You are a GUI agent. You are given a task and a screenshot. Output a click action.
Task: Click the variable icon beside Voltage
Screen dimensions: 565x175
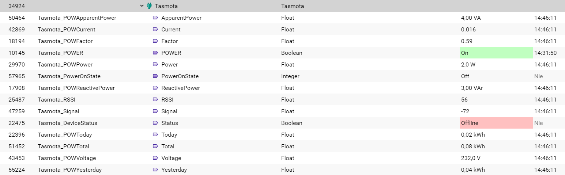click(x=155, y=158)
